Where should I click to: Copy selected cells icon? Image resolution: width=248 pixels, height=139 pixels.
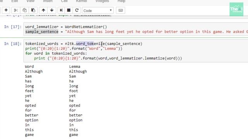(24, 10)
